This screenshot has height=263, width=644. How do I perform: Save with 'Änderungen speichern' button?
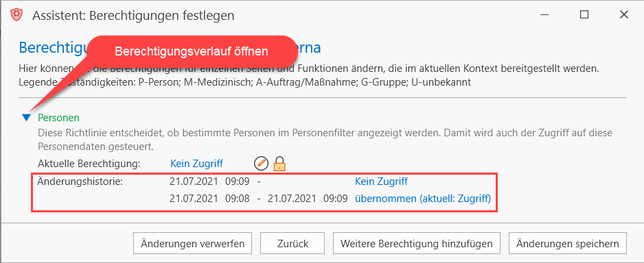[x=568, y=244]
